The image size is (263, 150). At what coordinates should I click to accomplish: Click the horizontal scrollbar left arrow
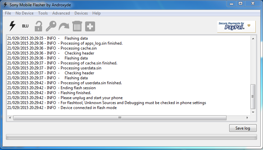pyautogui.click(x=10, y=118)
